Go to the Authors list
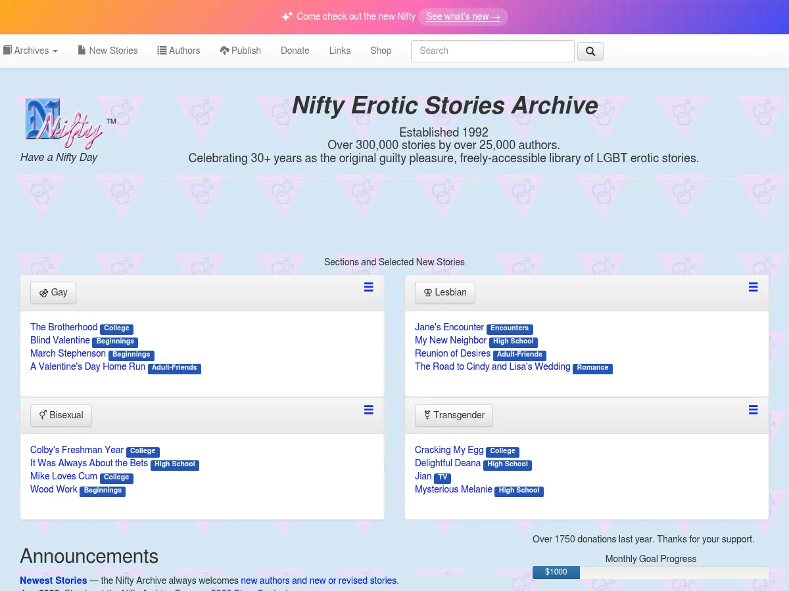Image resolution: width=789 pixels, height=591 pixels. pos(179,51)
